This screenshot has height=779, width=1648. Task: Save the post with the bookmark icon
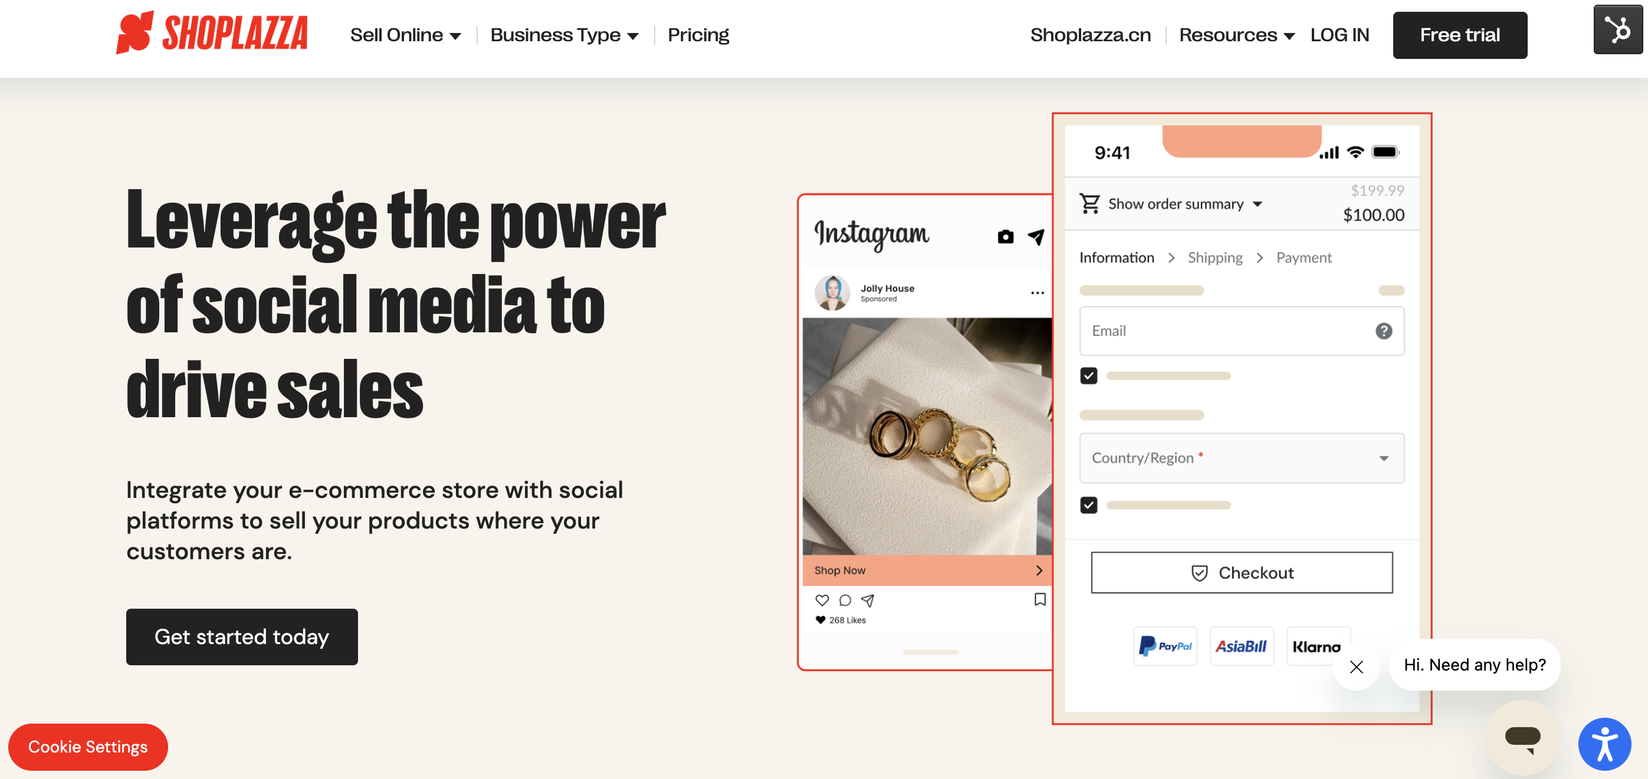(x=1040, y=598)
